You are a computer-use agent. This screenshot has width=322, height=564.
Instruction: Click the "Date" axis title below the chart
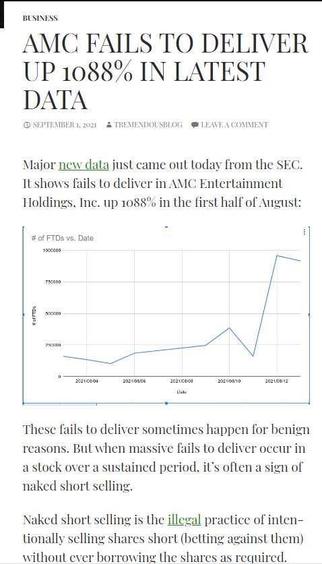coord(181,392)
